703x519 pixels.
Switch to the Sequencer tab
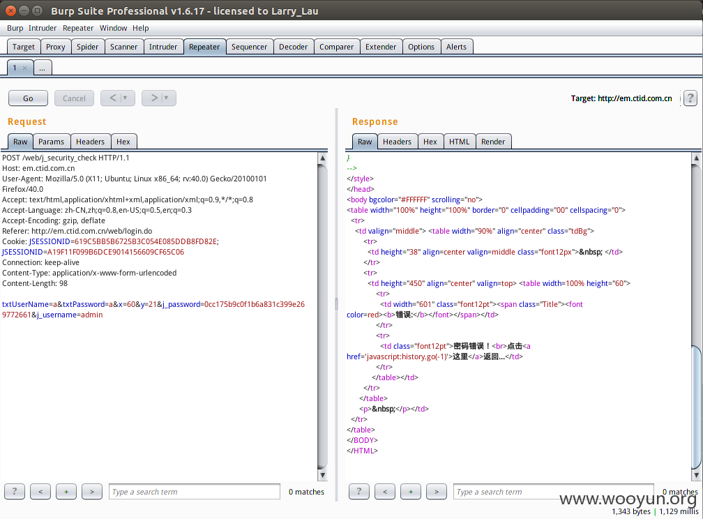click(x=249, y=47)
